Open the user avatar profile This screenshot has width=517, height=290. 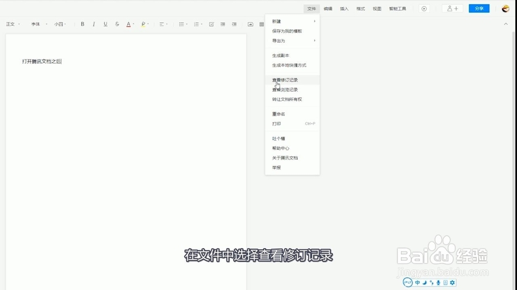click(x=506, y=9)
